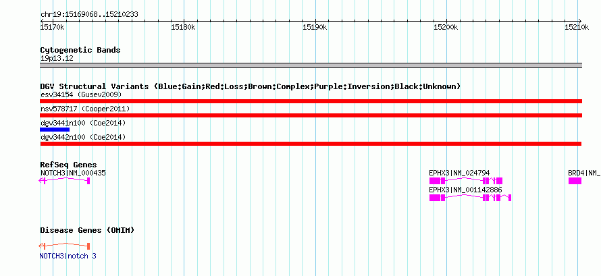
Task: Click the RefSeq Genes track title
Action: pyautogui.click(x=69, y=165)
